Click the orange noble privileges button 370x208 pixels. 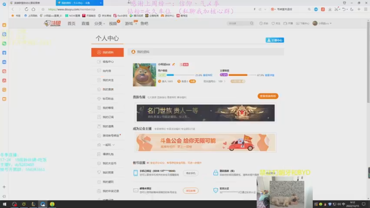pos(268,96)
